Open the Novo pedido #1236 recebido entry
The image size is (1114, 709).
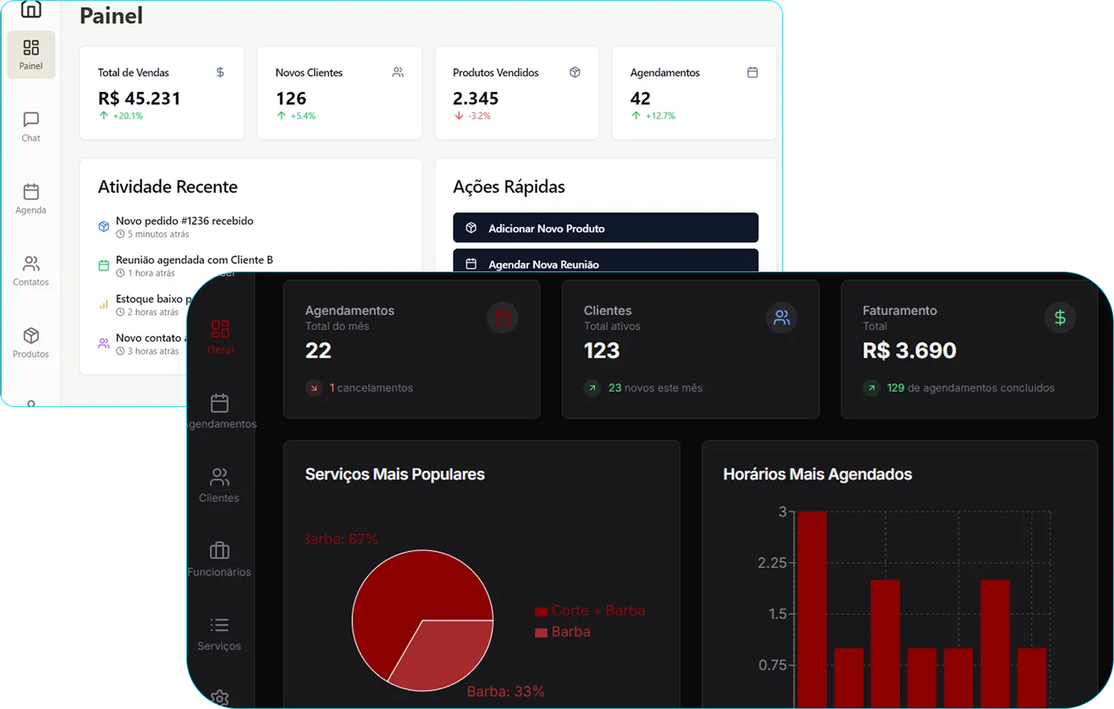[185, 221]
